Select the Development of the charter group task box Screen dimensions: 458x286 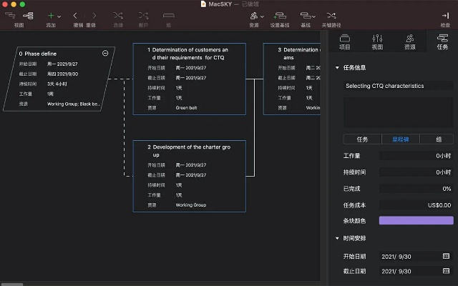pyautogui.click(x=189, y=176)
